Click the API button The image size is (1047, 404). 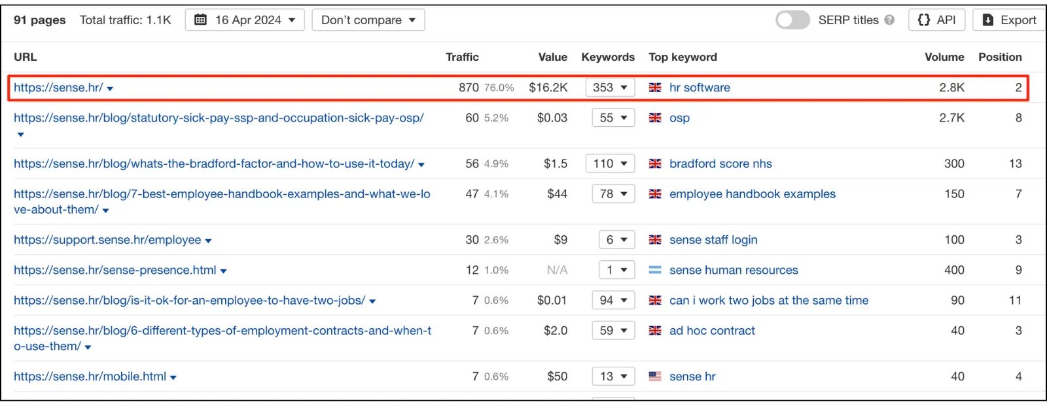[x=937, y=20]
